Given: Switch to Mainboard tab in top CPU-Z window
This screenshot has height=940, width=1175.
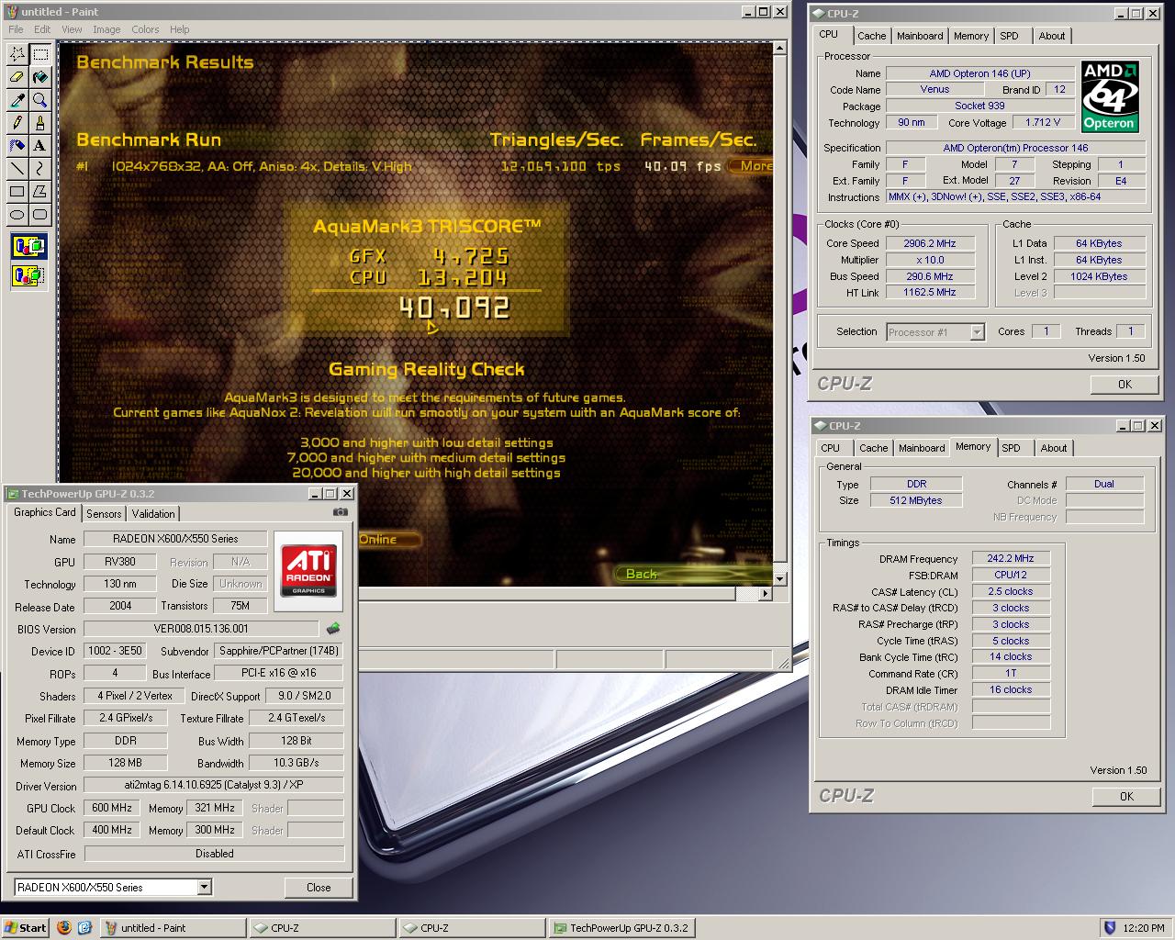Looking at the screenshot, I should [x=920, y=36].
